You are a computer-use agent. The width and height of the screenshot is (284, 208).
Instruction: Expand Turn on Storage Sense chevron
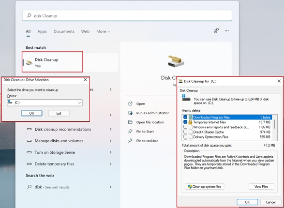110,152
